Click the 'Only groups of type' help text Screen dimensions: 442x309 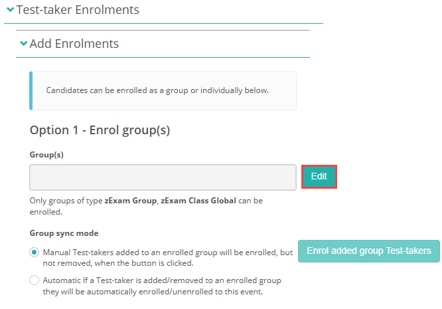click(66, 200)
